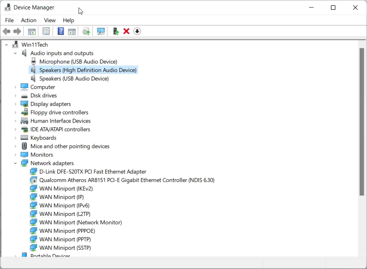Image resolution: width=367 pixels, height=269 pixels.
Task: Select WAN Miniport (PPPOE)
Action: 67,231
